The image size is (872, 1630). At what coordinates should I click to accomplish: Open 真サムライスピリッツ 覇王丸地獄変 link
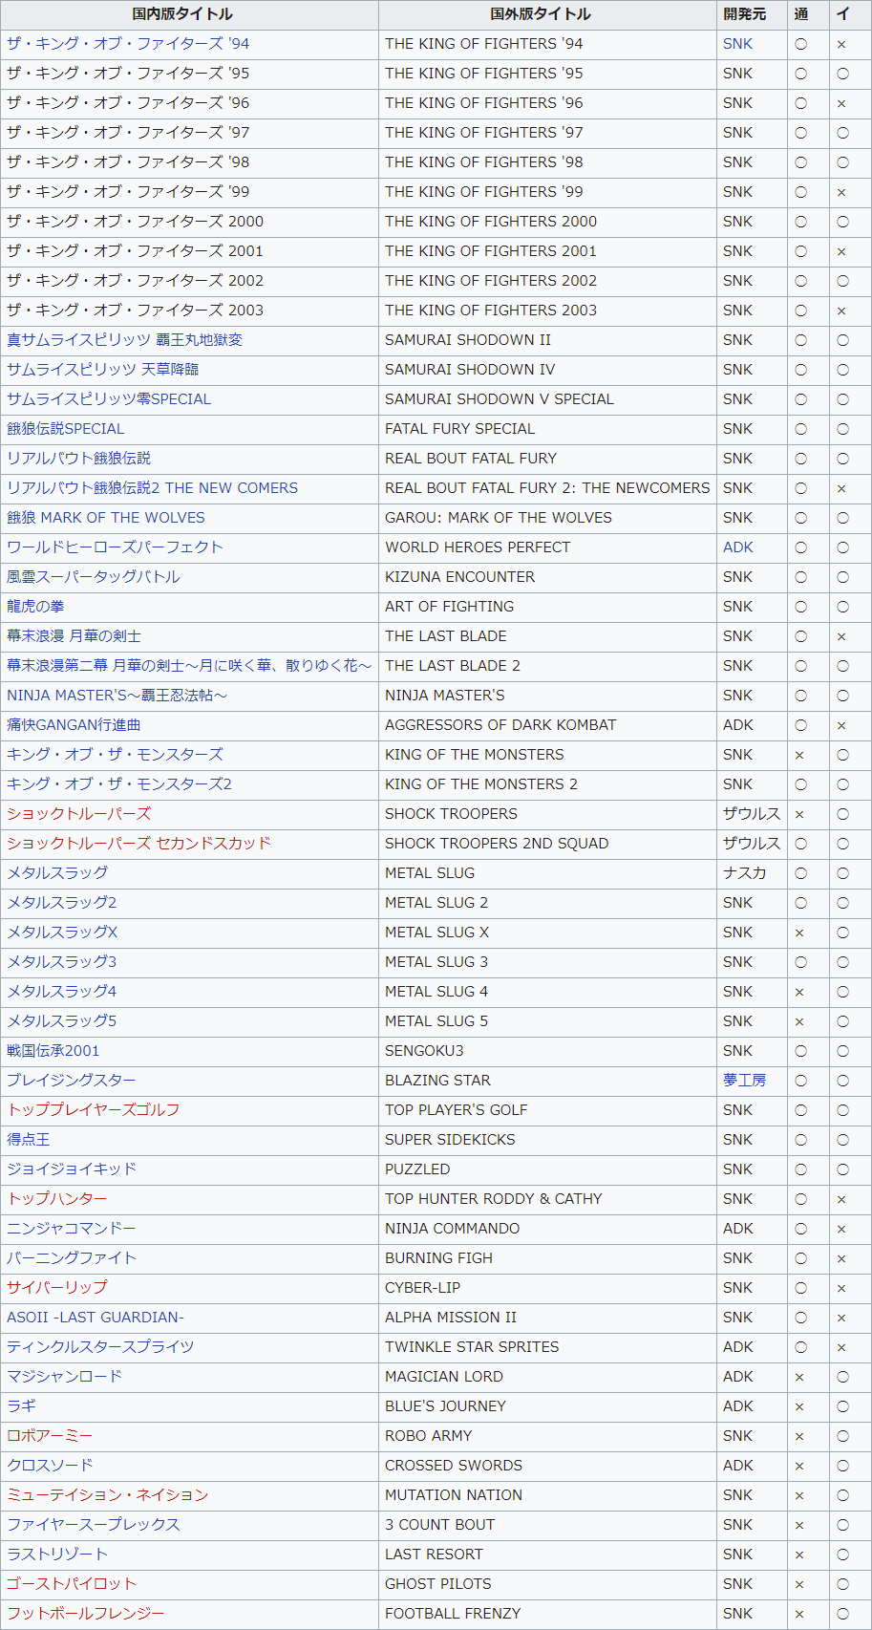point(124,340)
